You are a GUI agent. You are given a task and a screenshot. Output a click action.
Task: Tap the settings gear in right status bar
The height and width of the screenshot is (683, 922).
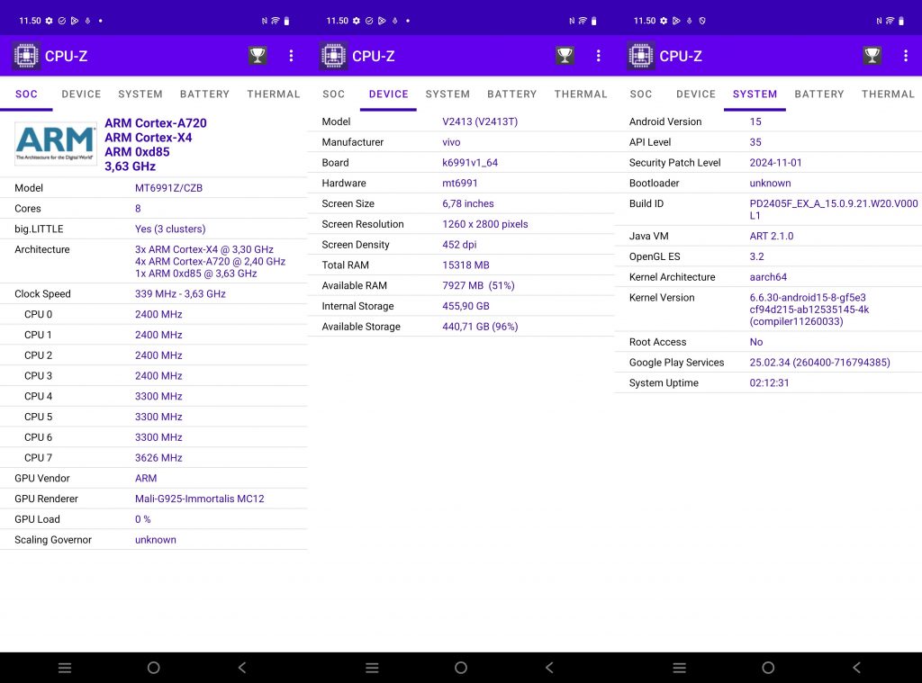tap(664, 21)
